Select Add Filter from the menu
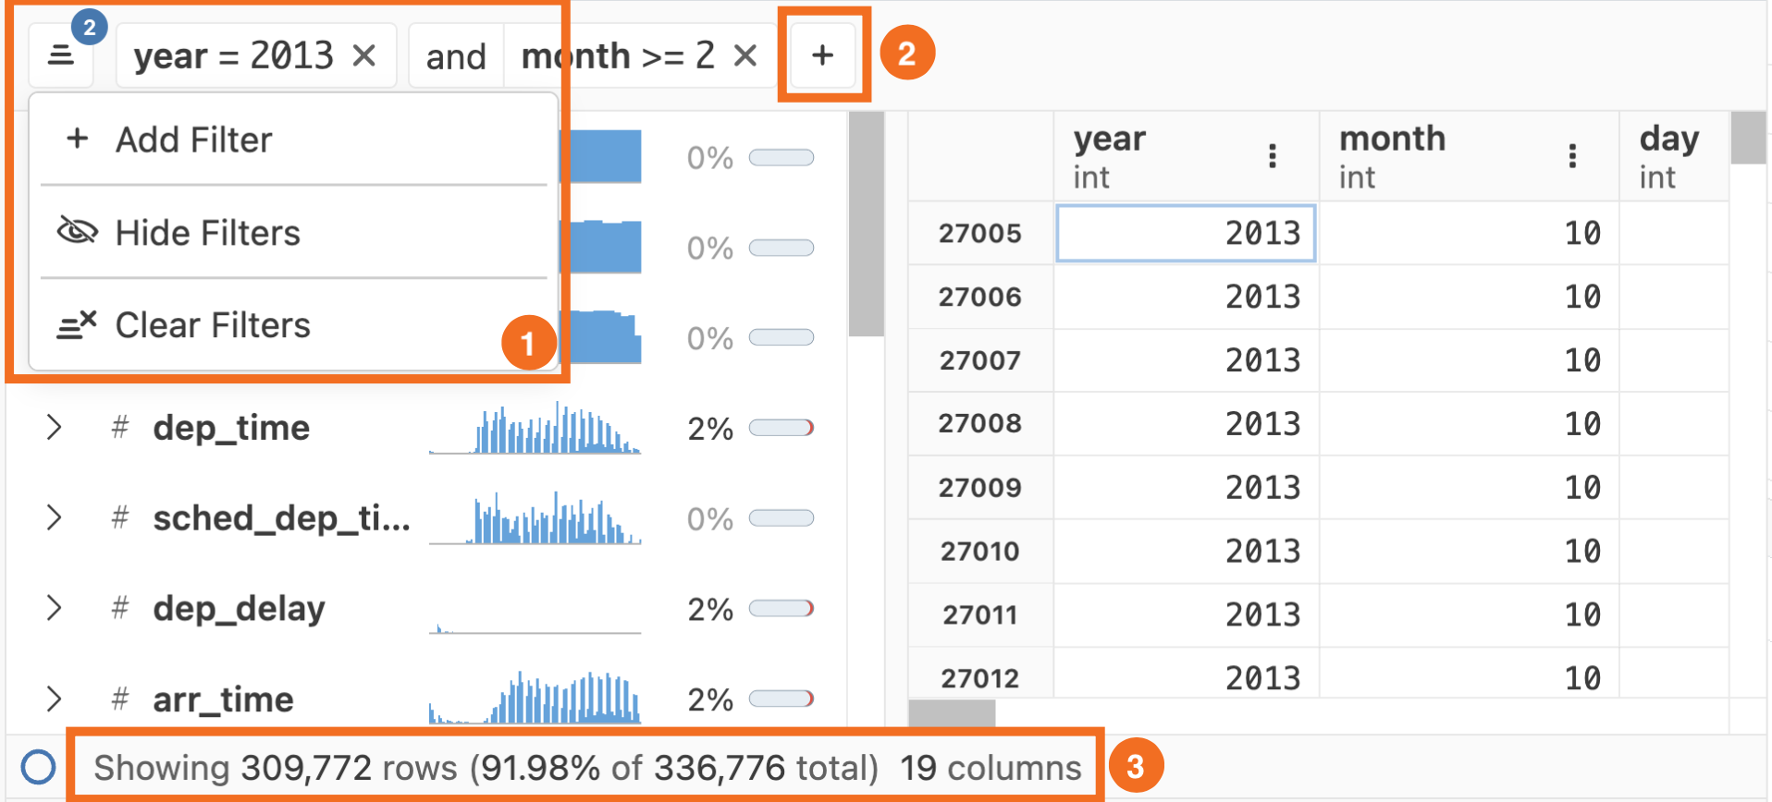 (194, 140)
